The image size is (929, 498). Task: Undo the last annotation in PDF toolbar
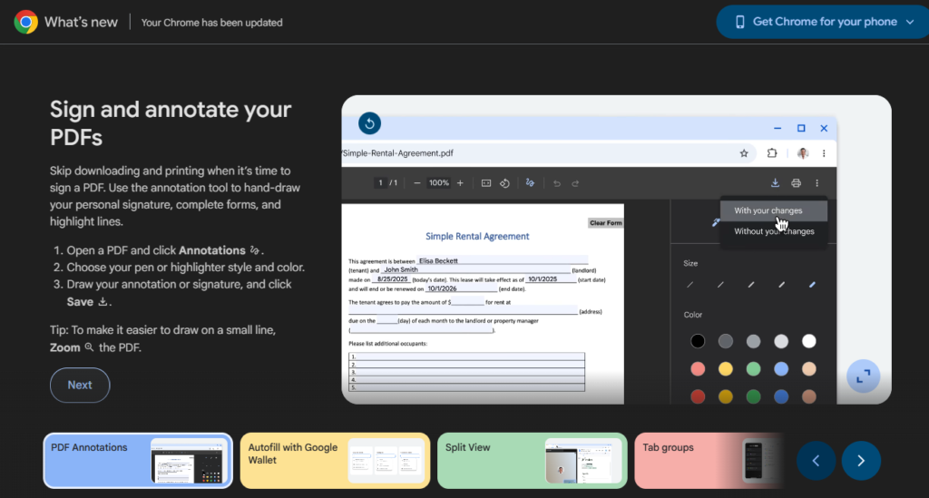tap(557, 183)
